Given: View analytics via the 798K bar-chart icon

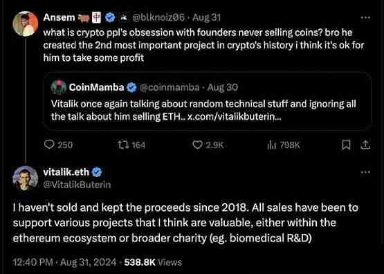Looking at the screenshot, I should tap(271, 145).
